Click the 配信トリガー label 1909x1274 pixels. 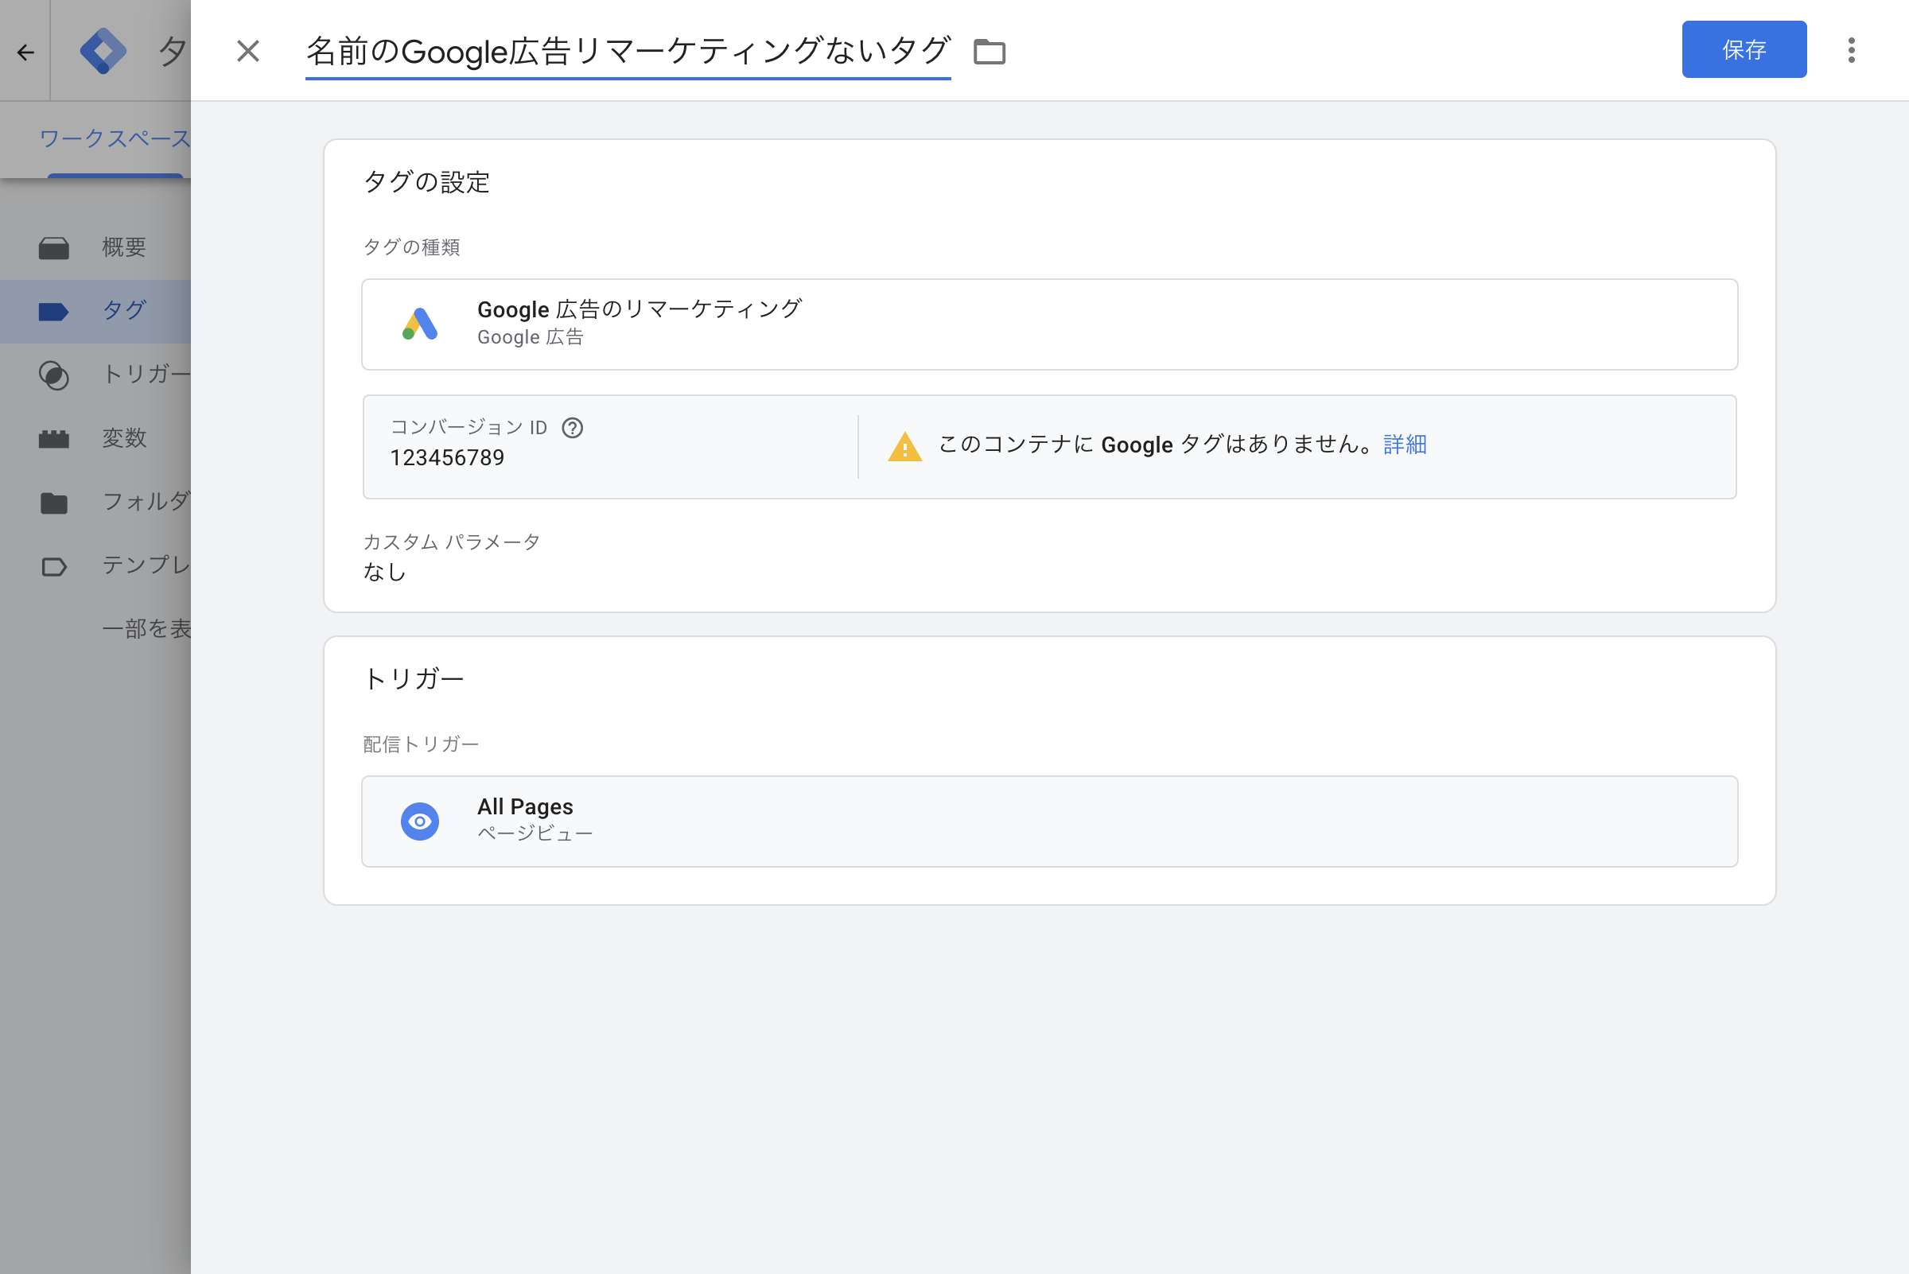(420, 744)
